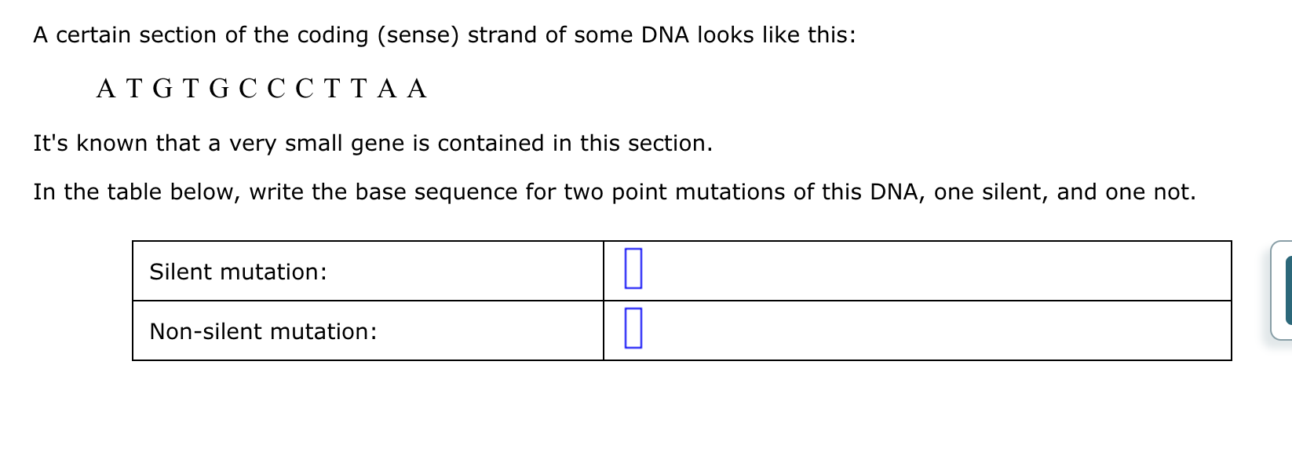Click the question title text
The image size is (1292, 460).
pyautogui.click(x=443, y=34)
